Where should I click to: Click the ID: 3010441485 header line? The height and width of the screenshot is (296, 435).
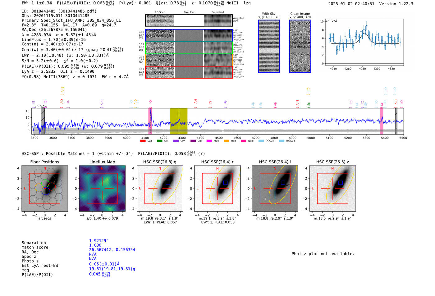click(59, 11)
